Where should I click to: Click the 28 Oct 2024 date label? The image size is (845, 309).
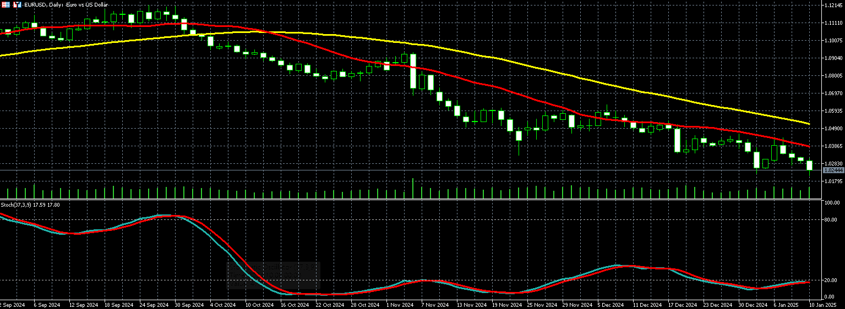point(366,305)
